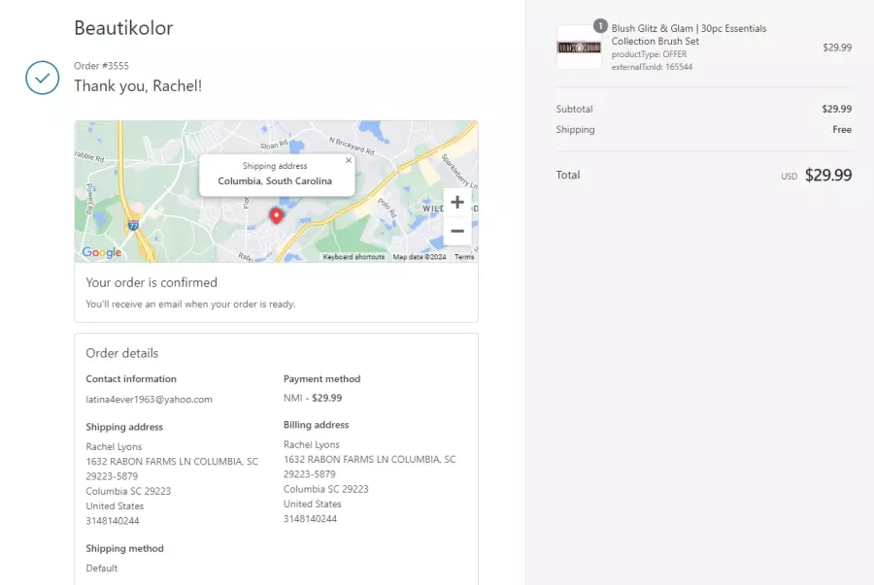Click the Contact information label

(131, 378)
